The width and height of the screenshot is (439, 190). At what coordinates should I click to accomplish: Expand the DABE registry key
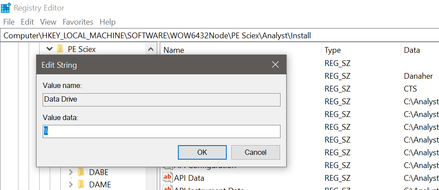coord(71,172)
